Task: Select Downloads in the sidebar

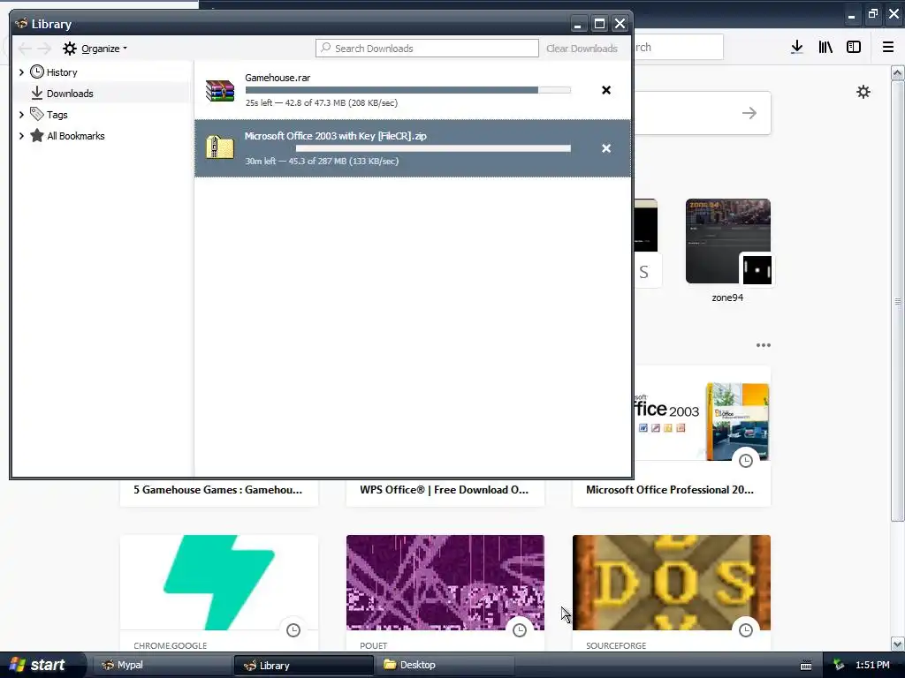Action: 70,94
